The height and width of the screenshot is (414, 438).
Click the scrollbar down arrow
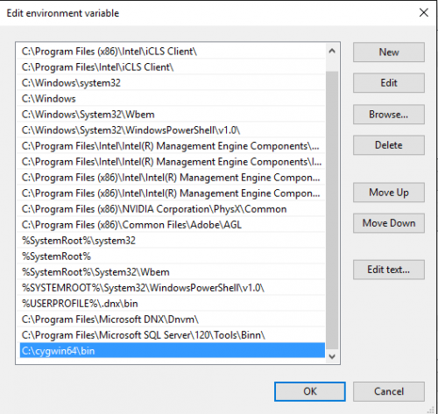pos(332,356)
